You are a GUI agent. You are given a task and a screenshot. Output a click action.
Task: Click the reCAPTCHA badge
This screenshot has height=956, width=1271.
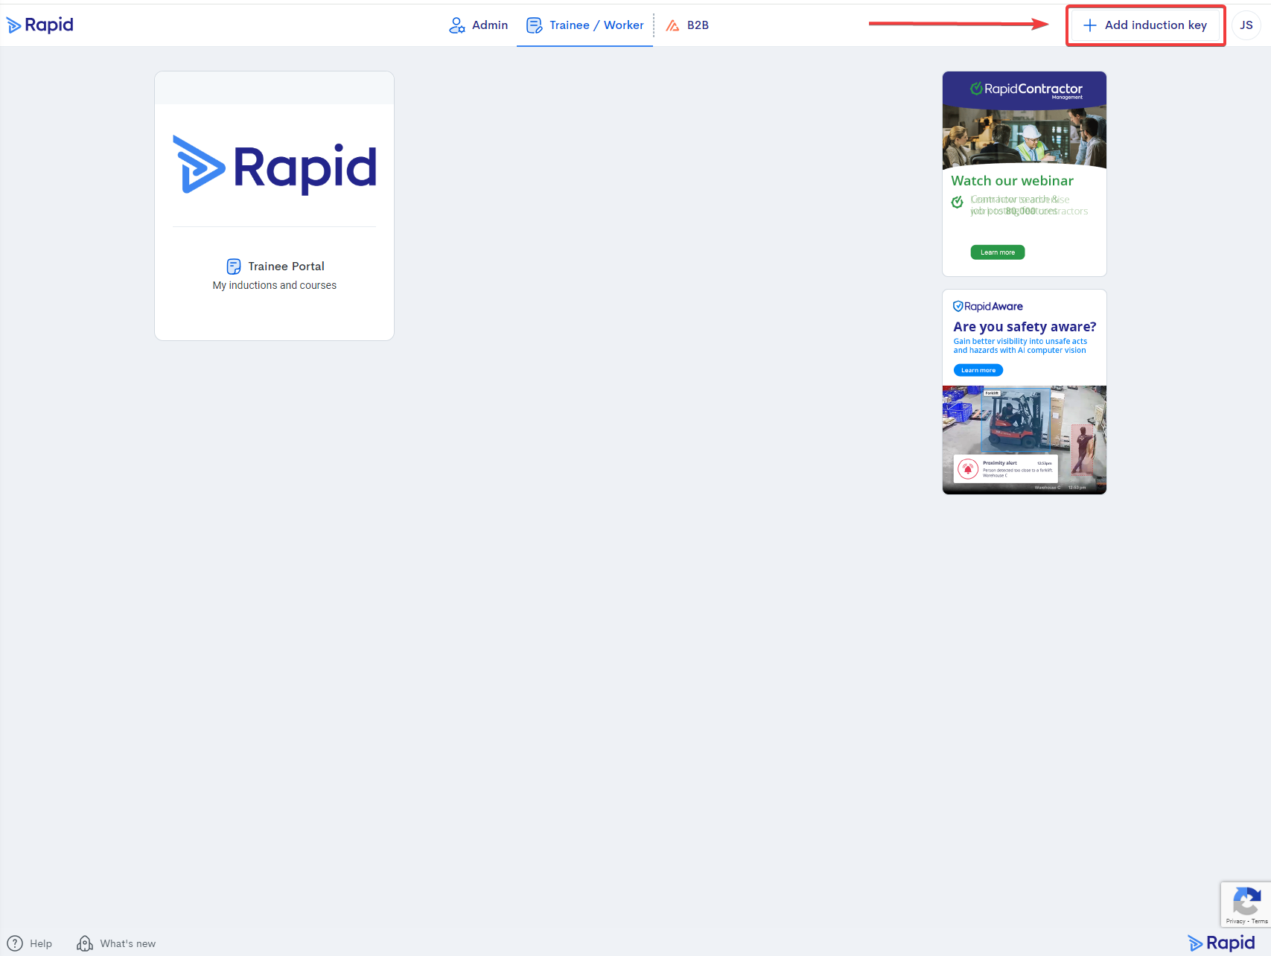(x=1246, y=905)
